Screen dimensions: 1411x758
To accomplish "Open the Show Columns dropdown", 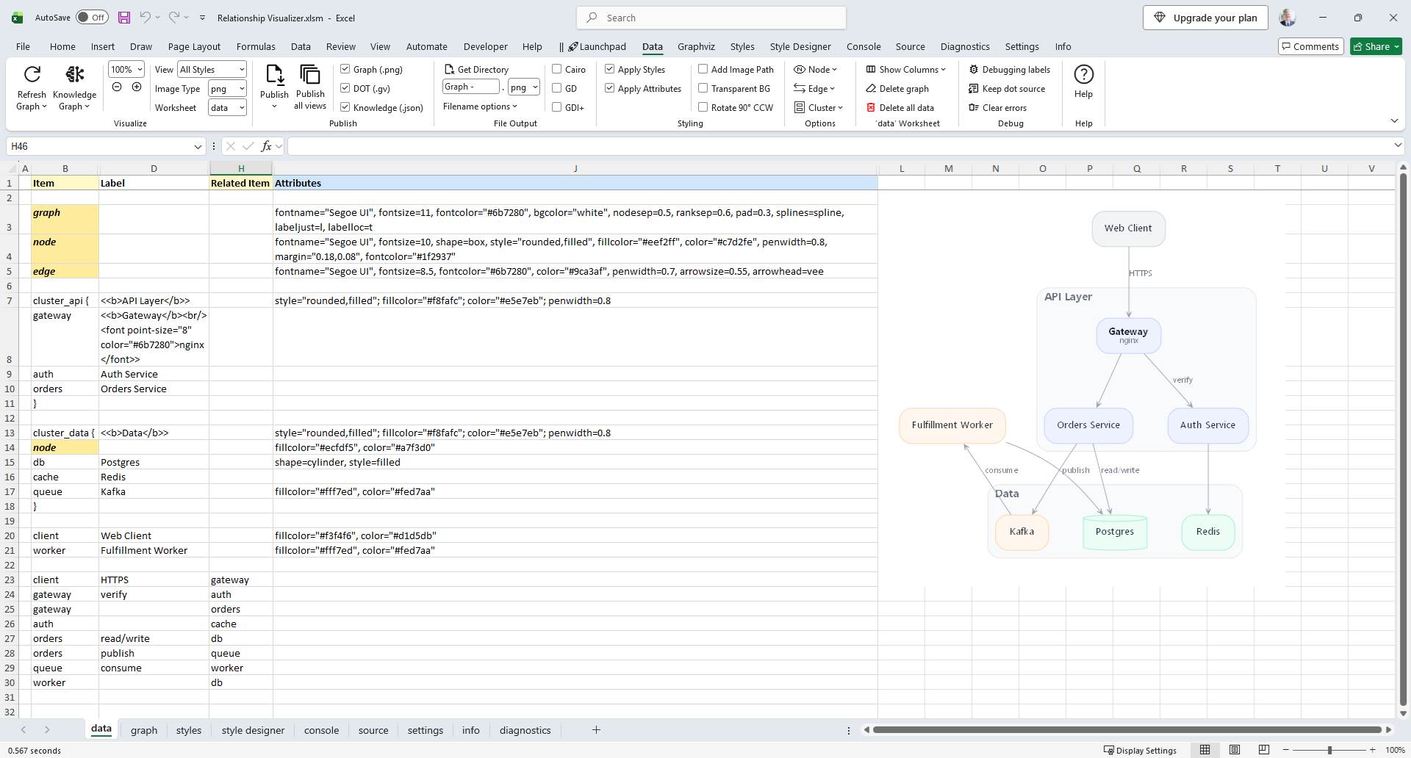I will [x=905, y=69].
